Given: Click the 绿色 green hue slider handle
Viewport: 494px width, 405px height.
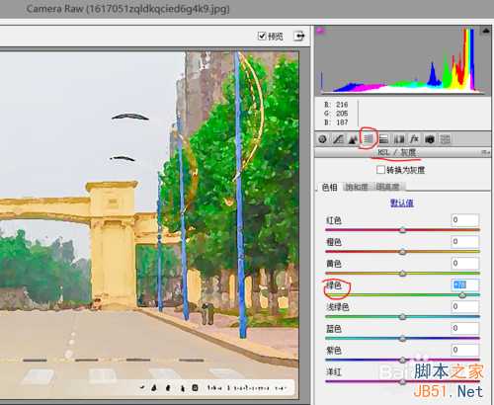Looking at the screenshot, I should (462, 295).
